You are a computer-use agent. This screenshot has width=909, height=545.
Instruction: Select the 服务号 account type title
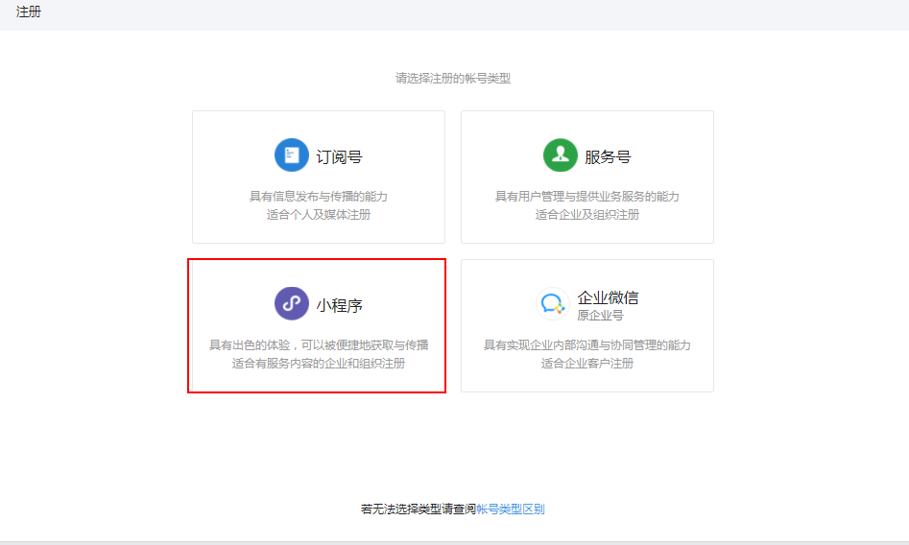point(608,157)
